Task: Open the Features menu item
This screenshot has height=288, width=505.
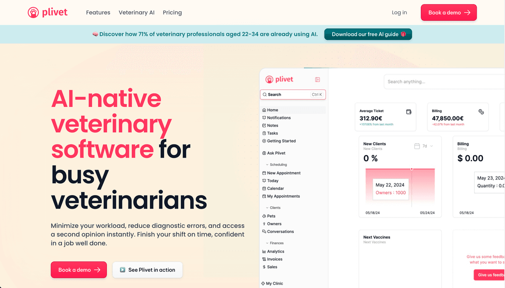Action: [98, 13]
